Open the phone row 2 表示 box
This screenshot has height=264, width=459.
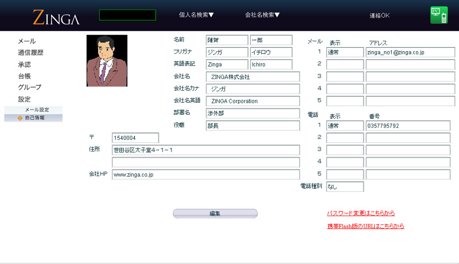[345, 138]
